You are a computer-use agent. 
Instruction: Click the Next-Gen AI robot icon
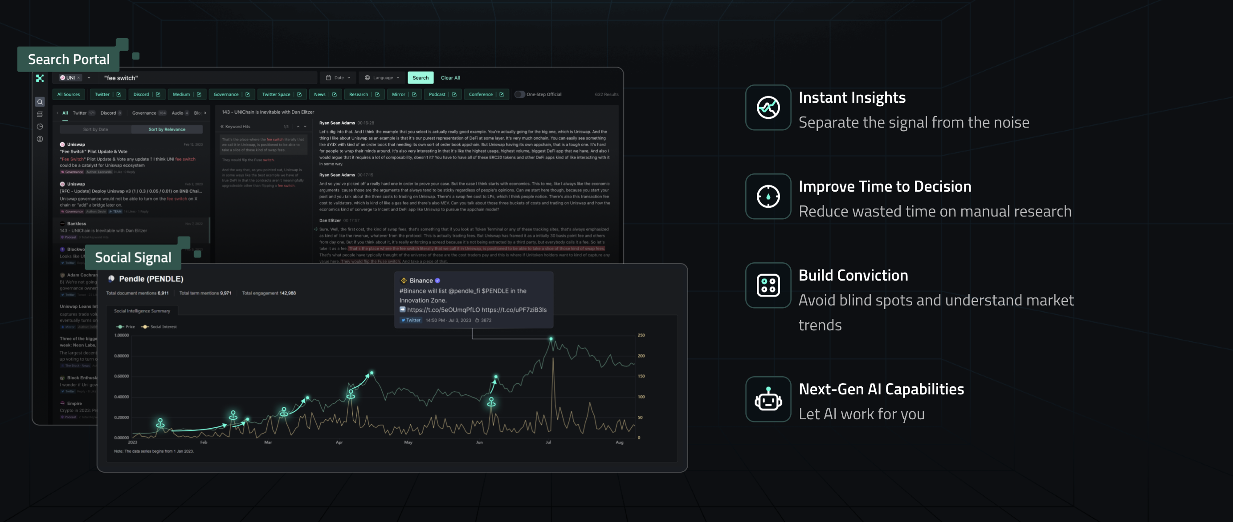click(x=768, y=399)
